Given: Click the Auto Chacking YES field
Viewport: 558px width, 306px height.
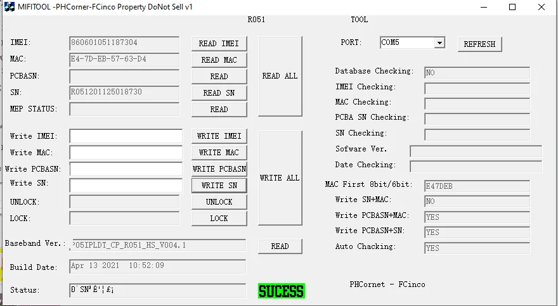Looking at the screenshot, I should pos(477,248).
